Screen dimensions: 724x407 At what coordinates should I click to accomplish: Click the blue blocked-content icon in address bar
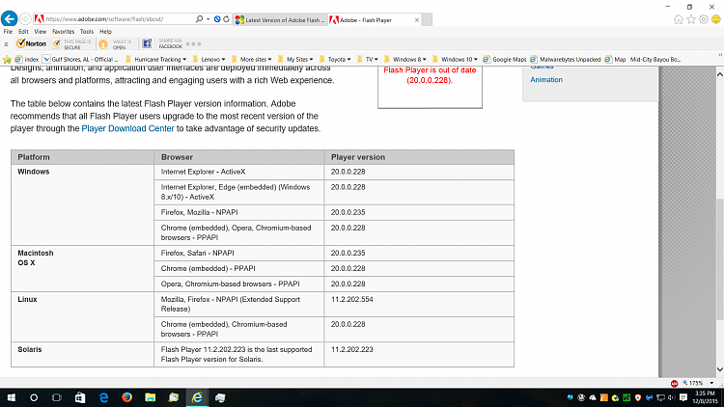(217, 19)
